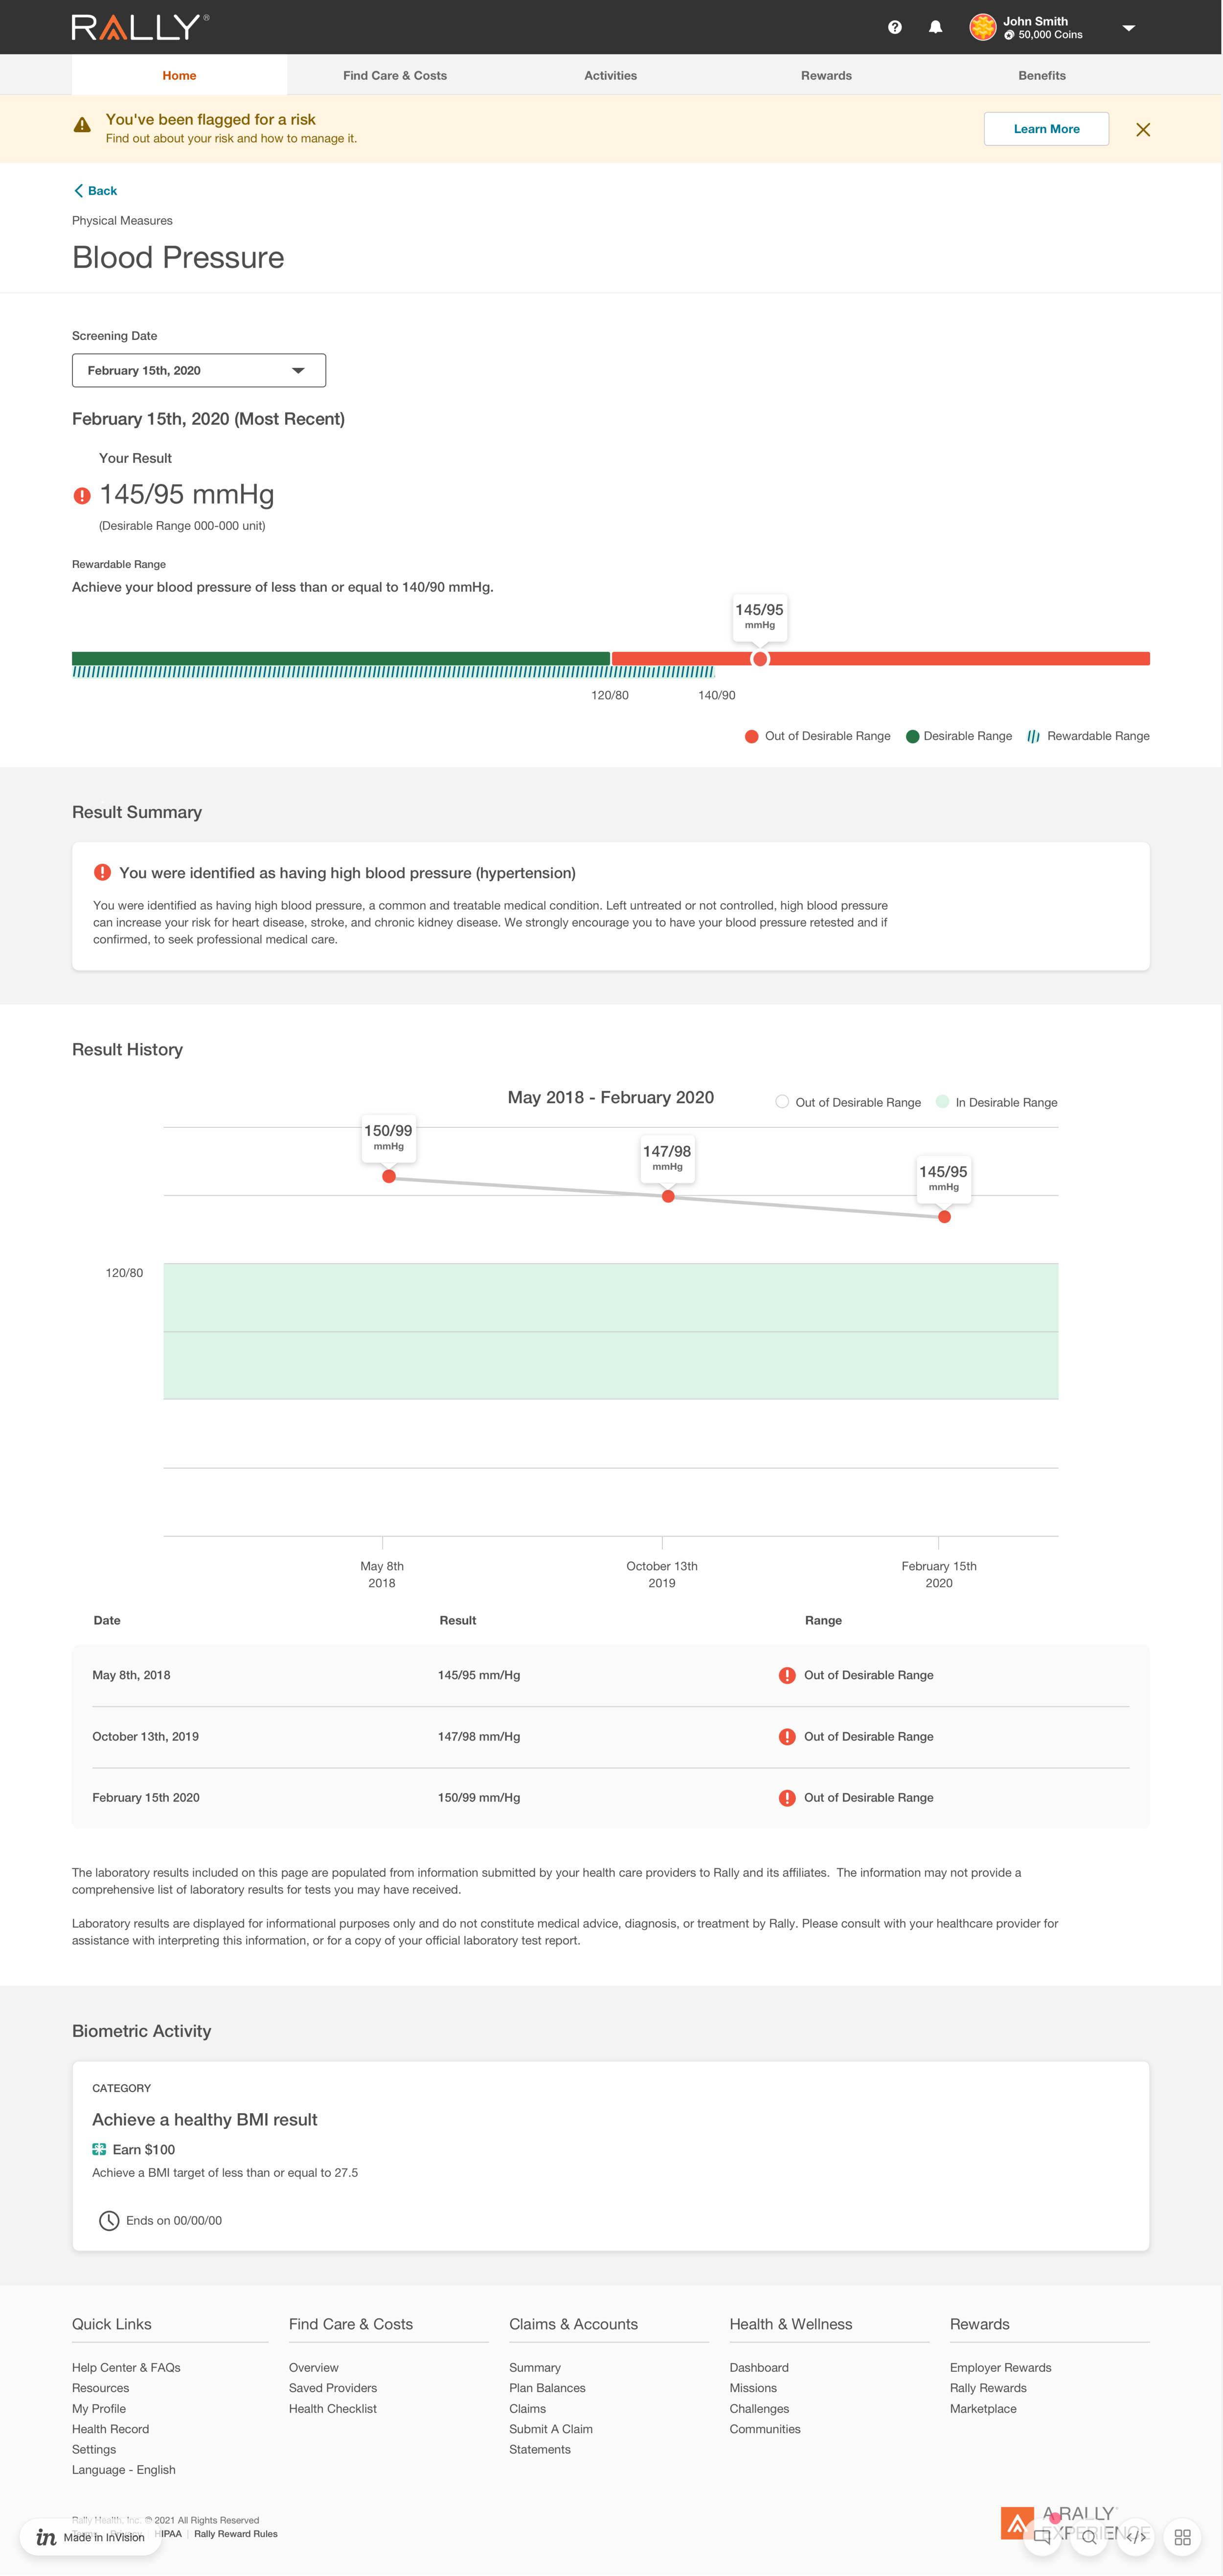Click the Out of Desirable Range red legend dot

pos(752,736)
